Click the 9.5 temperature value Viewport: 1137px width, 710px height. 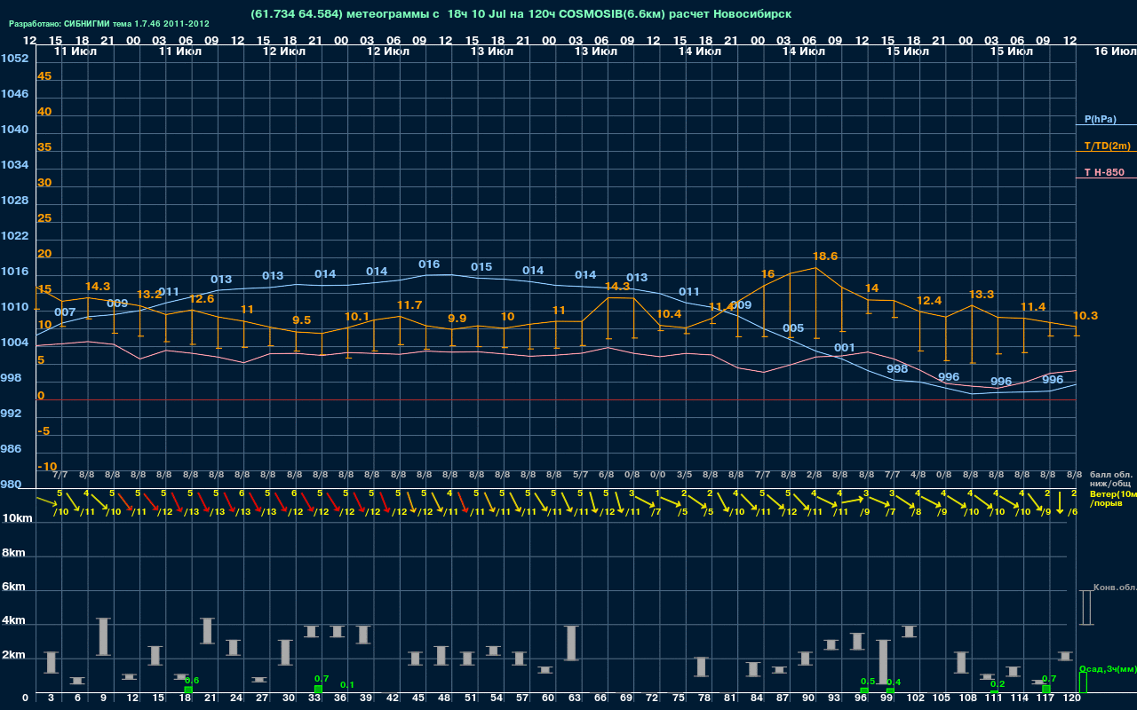tap(302, 320)
